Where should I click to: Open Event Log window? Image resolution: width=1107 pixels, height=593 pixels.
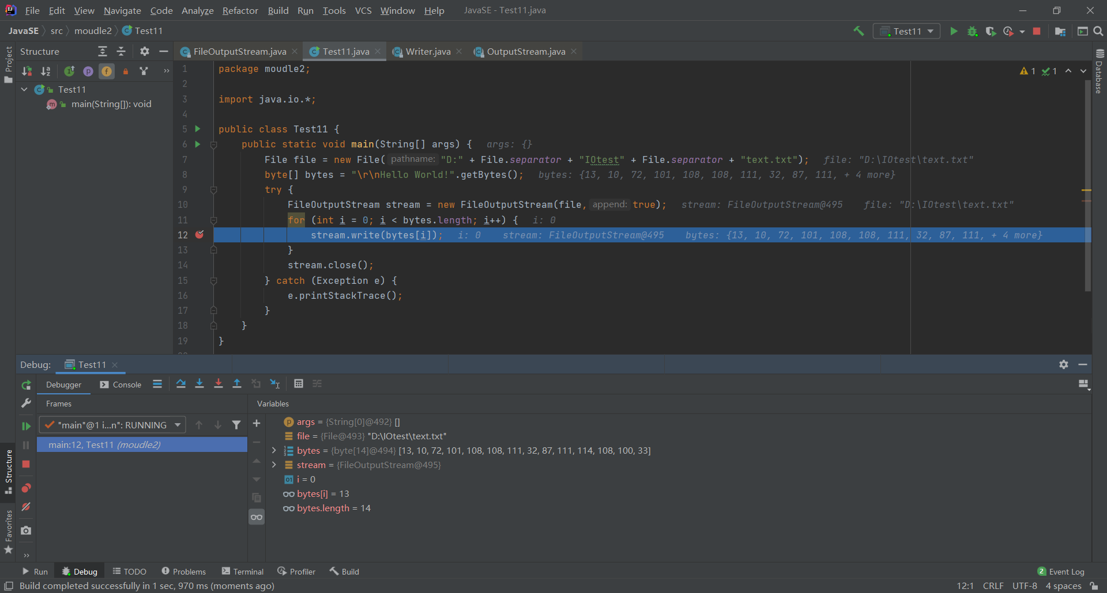click(1061, 572)
